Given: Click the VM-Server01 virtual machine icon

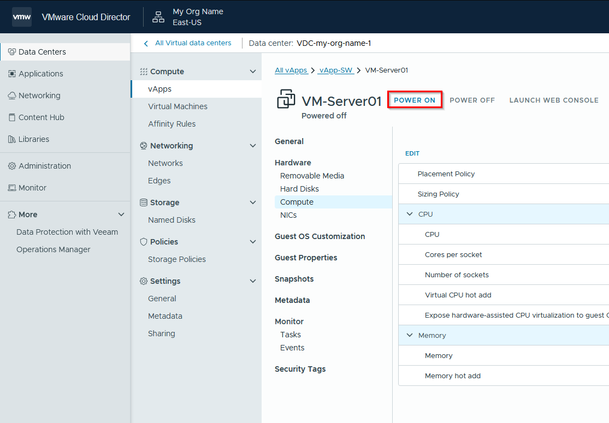Looking at the screenshot, I should [x=286, y=99].
